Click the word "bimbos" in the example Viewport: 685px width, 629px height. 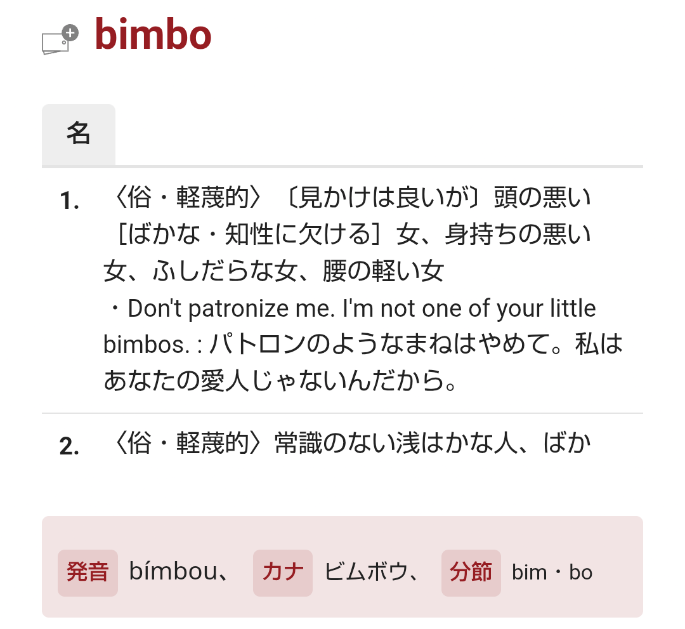[x=145, y=345]
